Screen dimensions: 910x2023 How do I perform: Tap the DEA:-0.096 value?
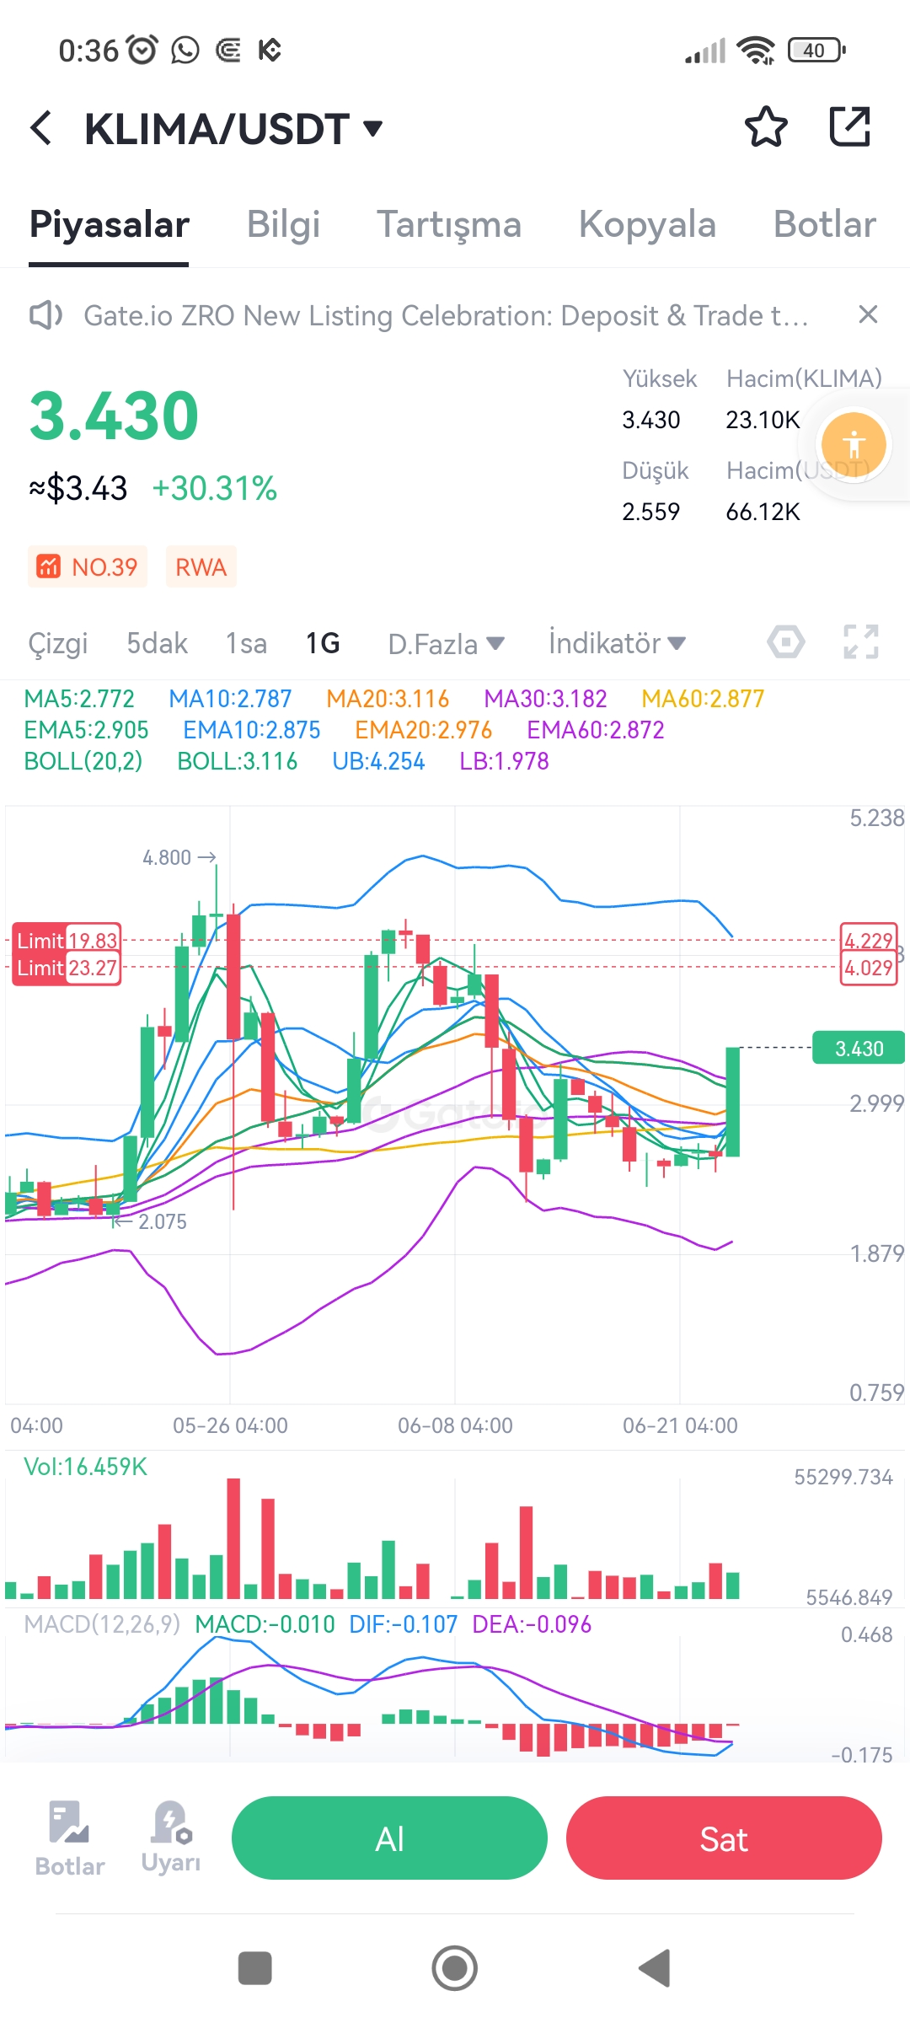click(532, 1624)
